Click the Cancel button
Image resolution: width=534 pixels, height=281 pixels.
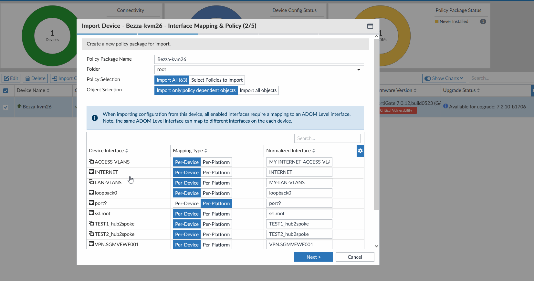coord(355,257)
